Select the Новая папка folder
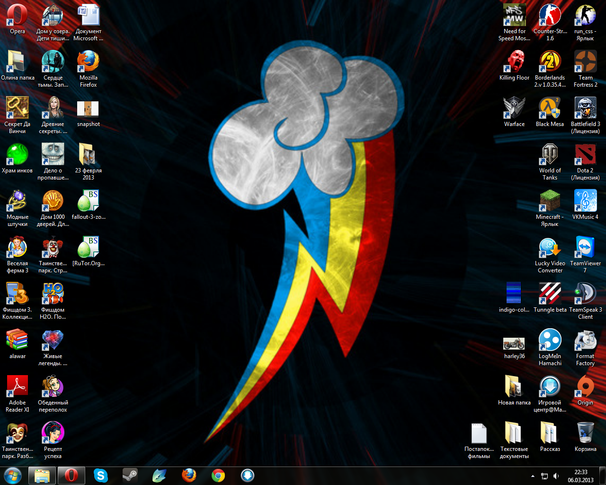 click(x=514, y=390)
